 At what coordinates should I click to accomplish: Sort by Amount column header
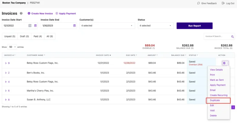click(x=152, y=55)
